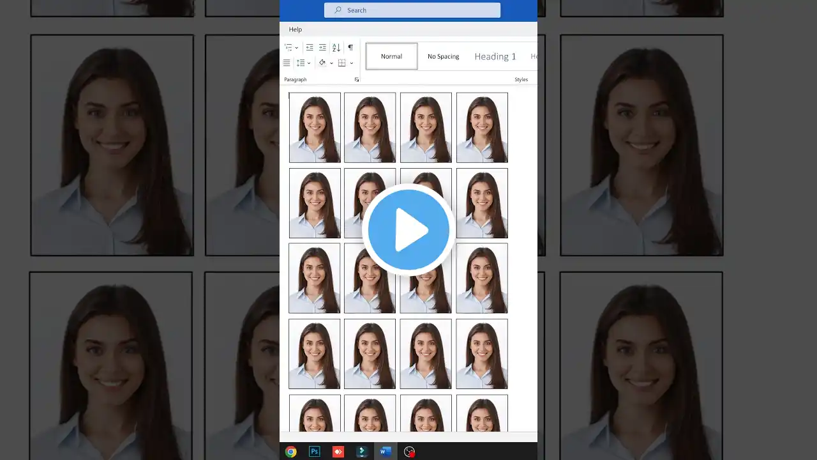Click the Borders grid icon
This screenshot has height=460, width=817.
coord(342,63)
